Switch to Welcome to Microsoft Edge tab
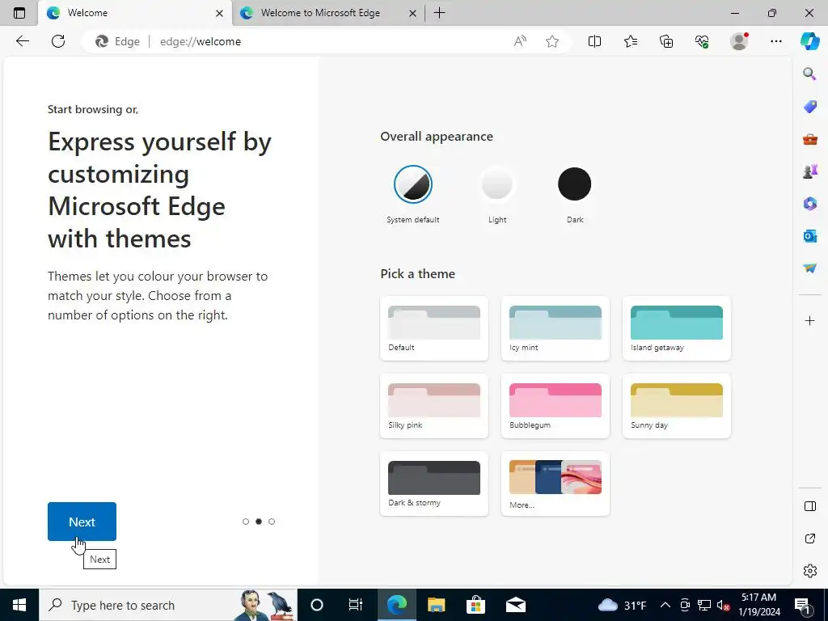Image resolution: width=828 pixels, height=621 pixels. point(328,13)
